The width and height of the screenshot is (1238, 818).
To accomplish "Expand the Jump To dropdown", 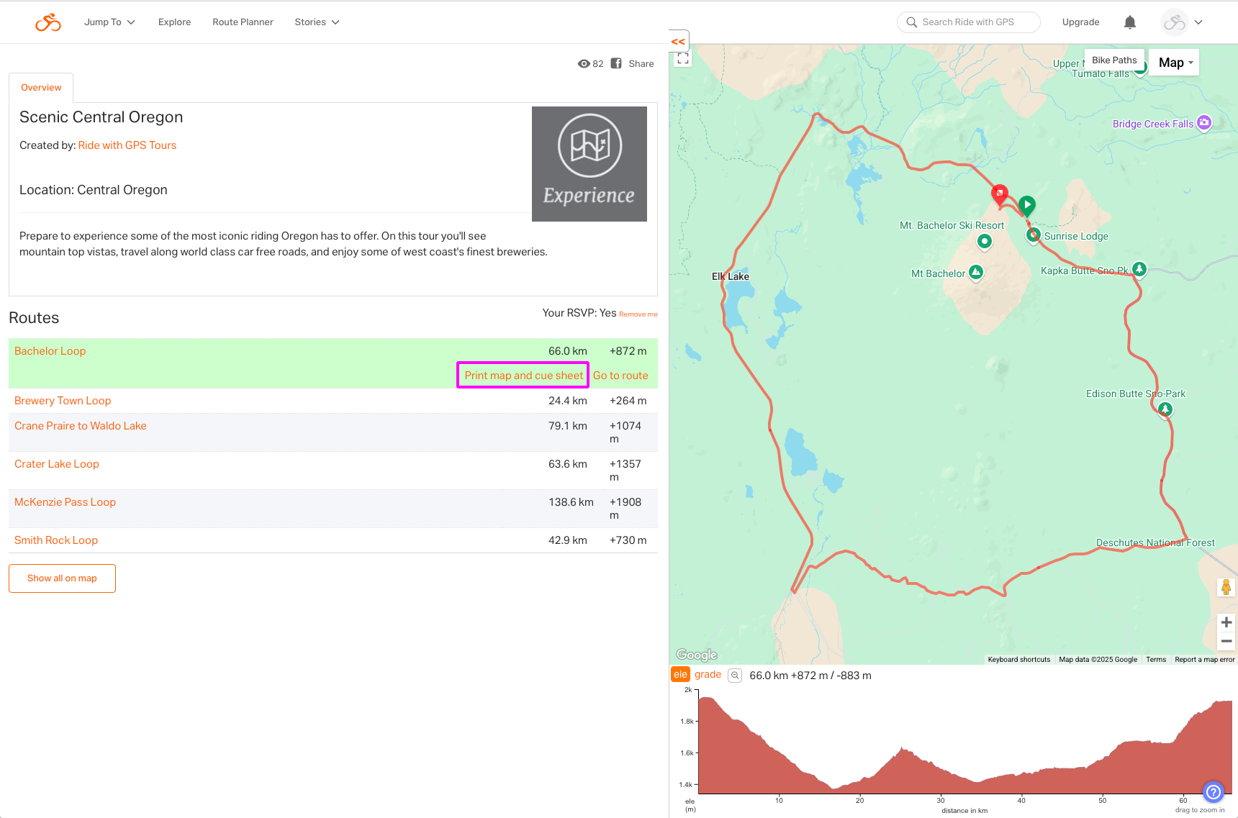I will point(109,22).
